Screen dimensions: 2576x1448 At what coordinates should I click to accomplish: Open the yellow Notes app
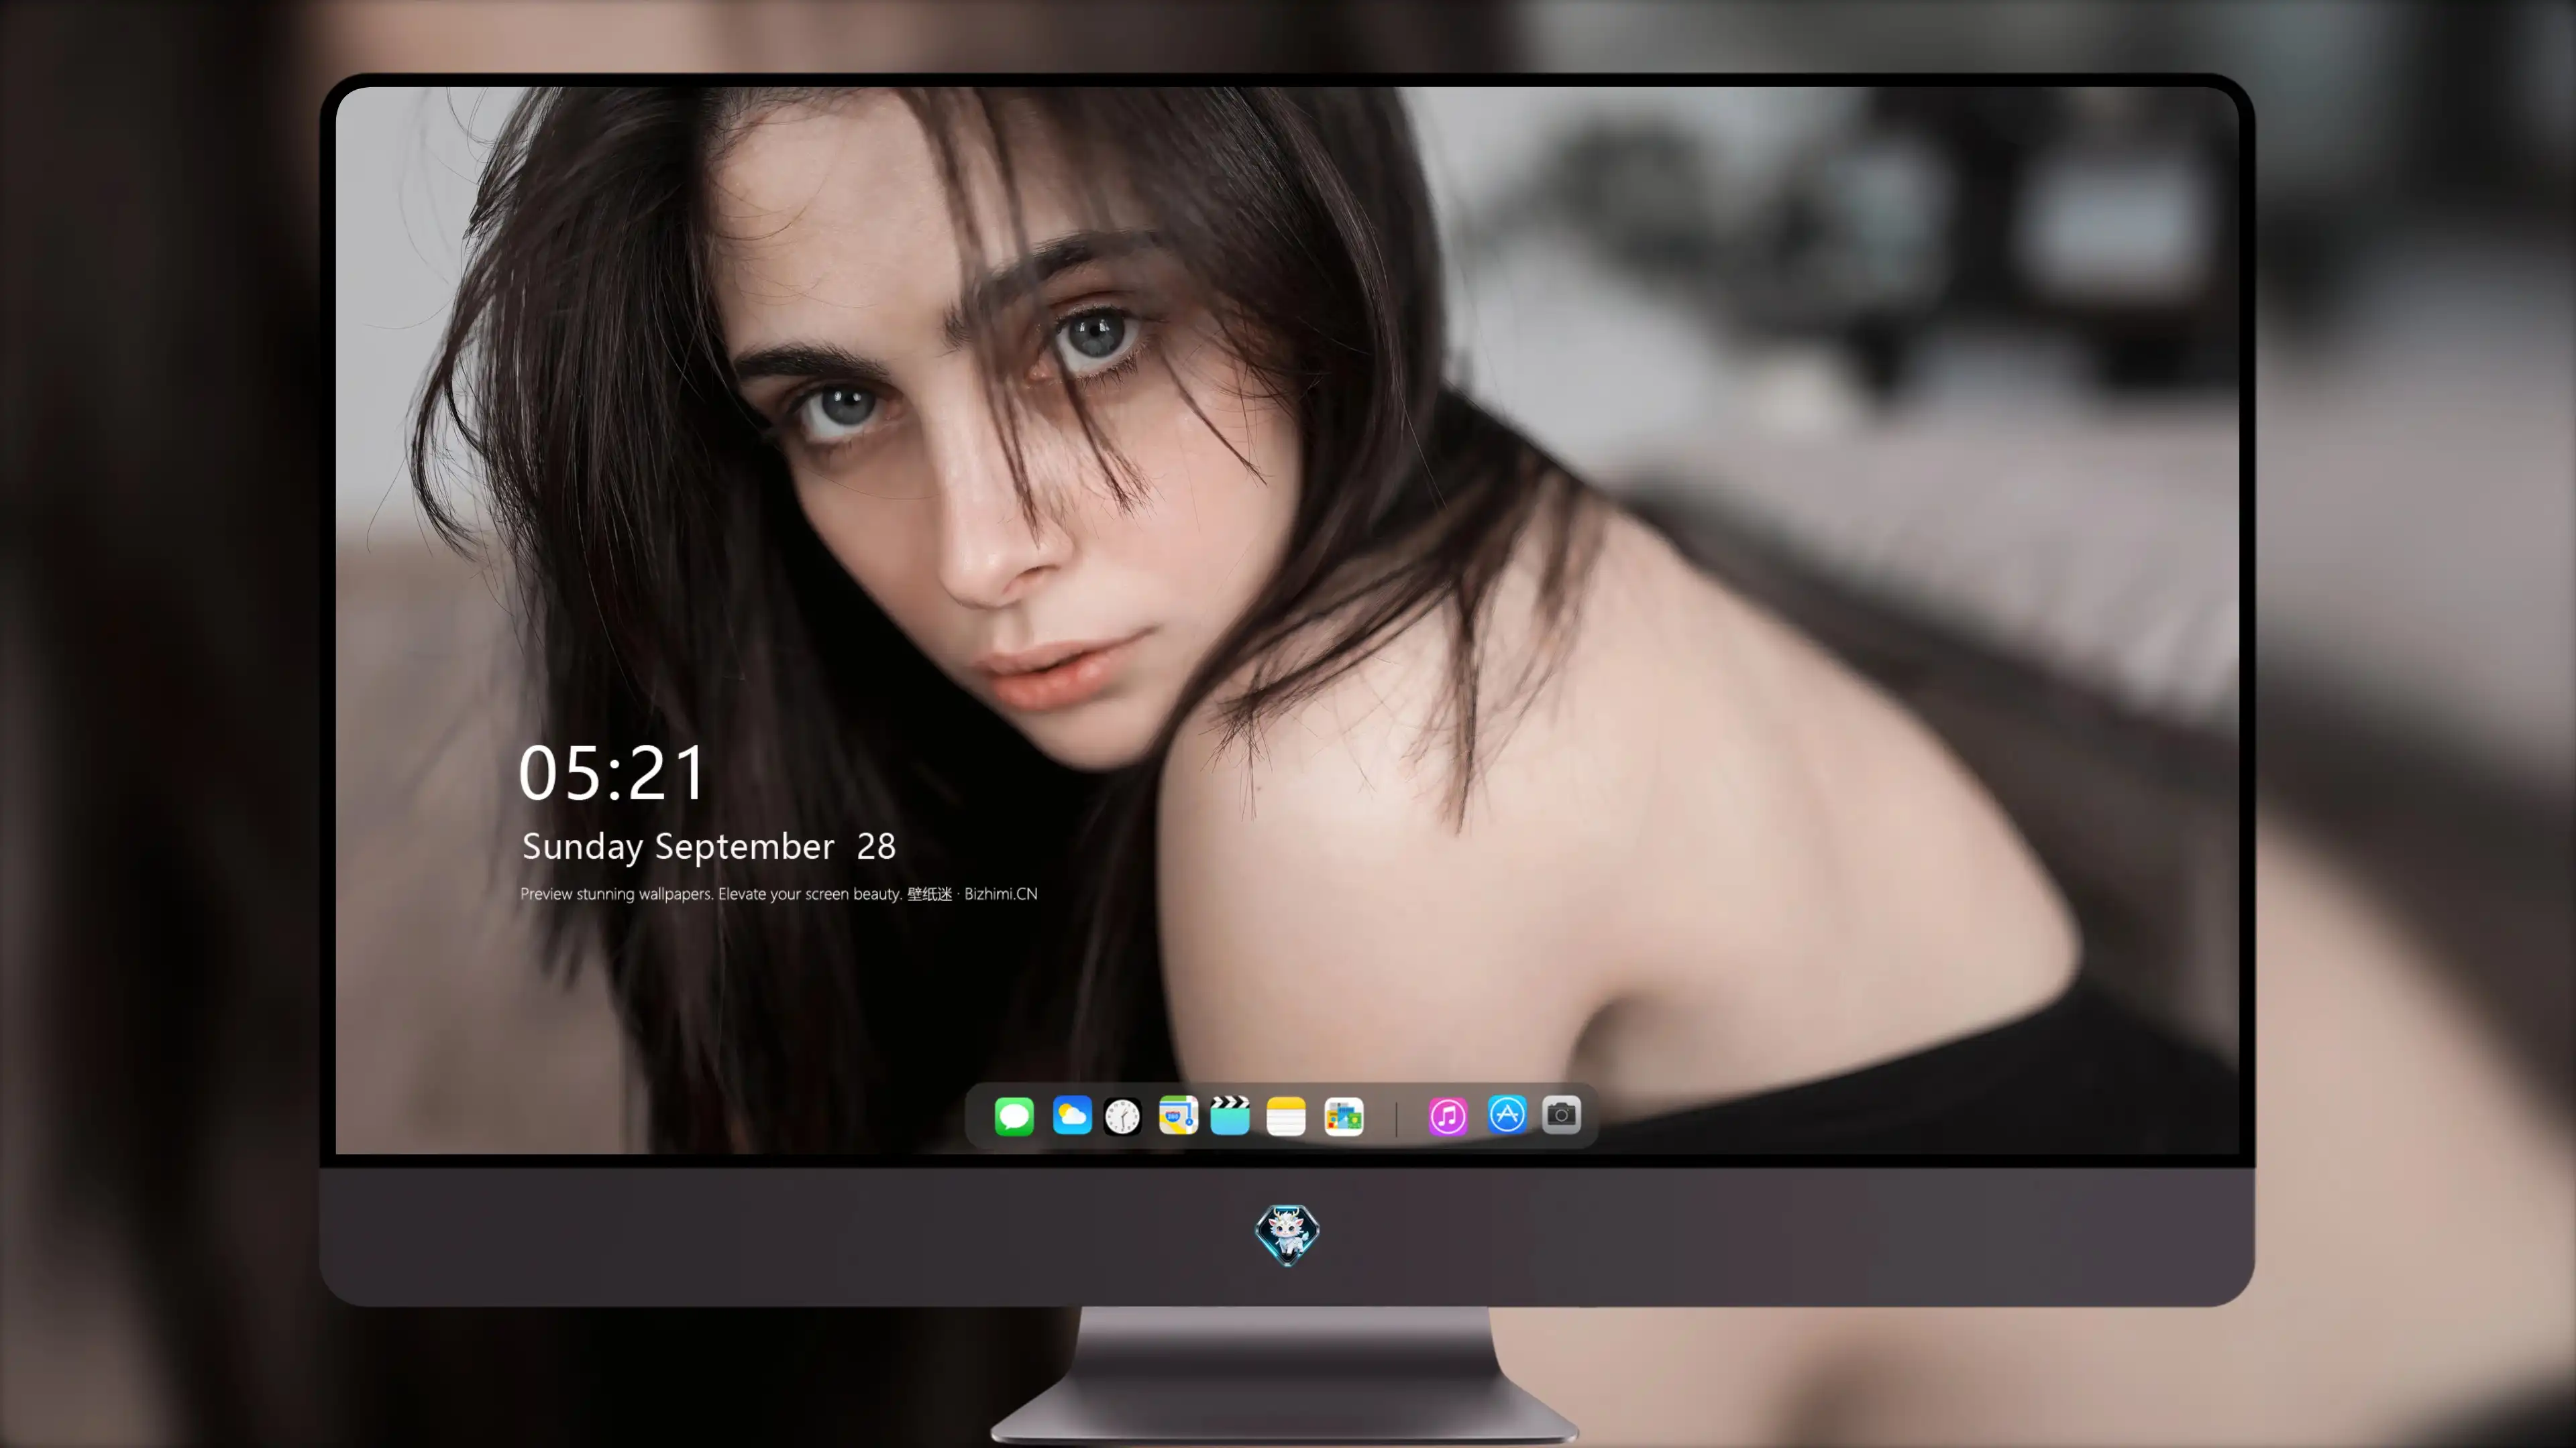tap(1286, 1115)
